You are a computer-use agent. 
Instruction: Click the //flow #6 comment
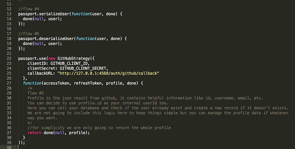coord(29,34)
